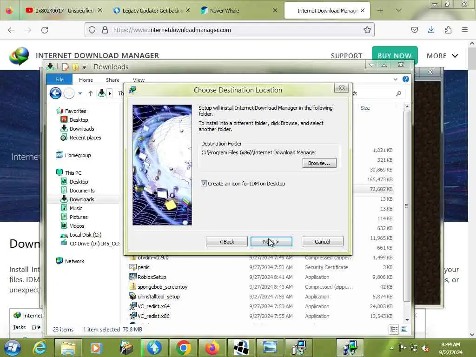
Task: Go Back in the setup wizard
Action: click(x=226, y=242)
